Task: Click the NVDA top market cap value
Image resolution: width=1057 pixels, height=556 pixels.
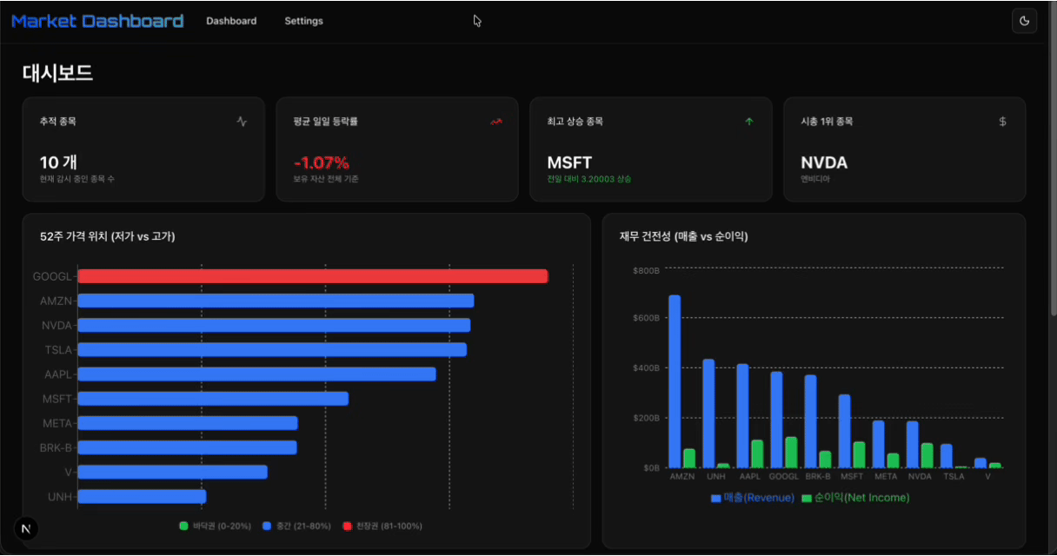Action: coord(824,162)
